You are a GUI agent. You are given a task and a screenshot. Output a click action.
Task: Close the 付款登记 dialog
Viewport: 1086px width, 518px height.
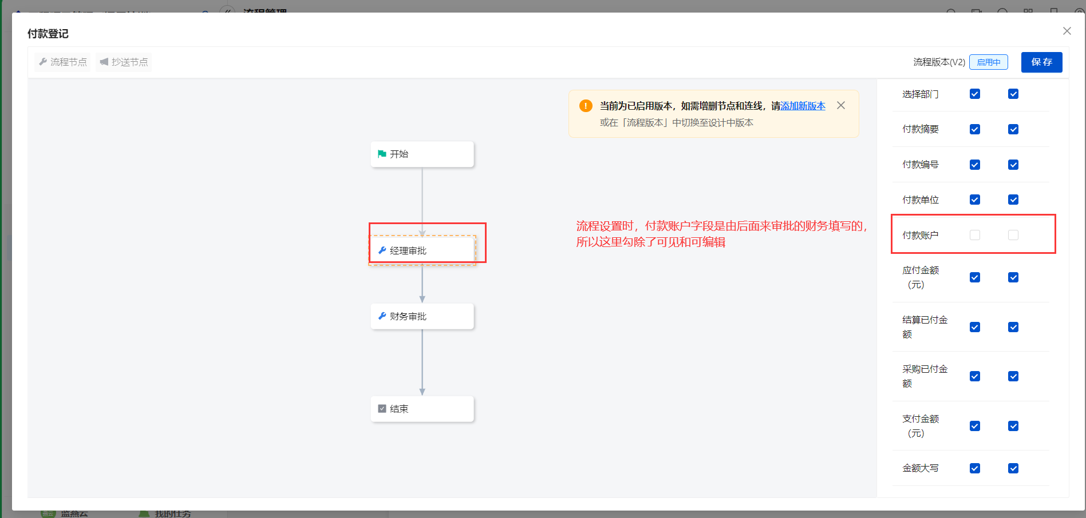1067,31
